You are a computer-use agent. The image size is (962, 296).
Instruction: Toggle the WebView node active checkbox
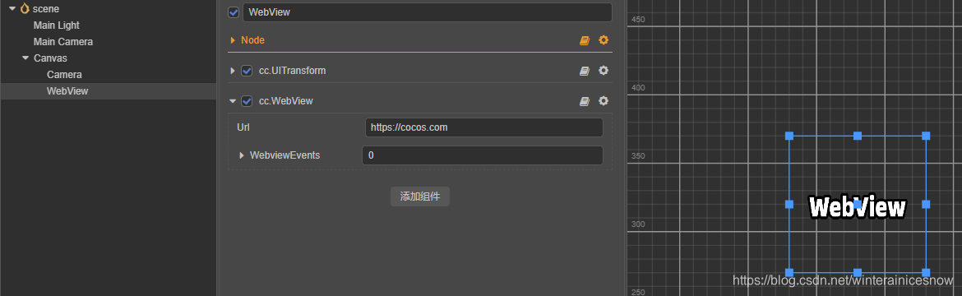(234, 12)
